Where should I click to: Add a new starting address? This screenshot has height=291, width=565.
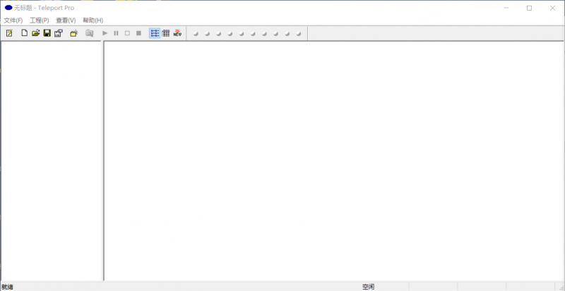(73, 33)
